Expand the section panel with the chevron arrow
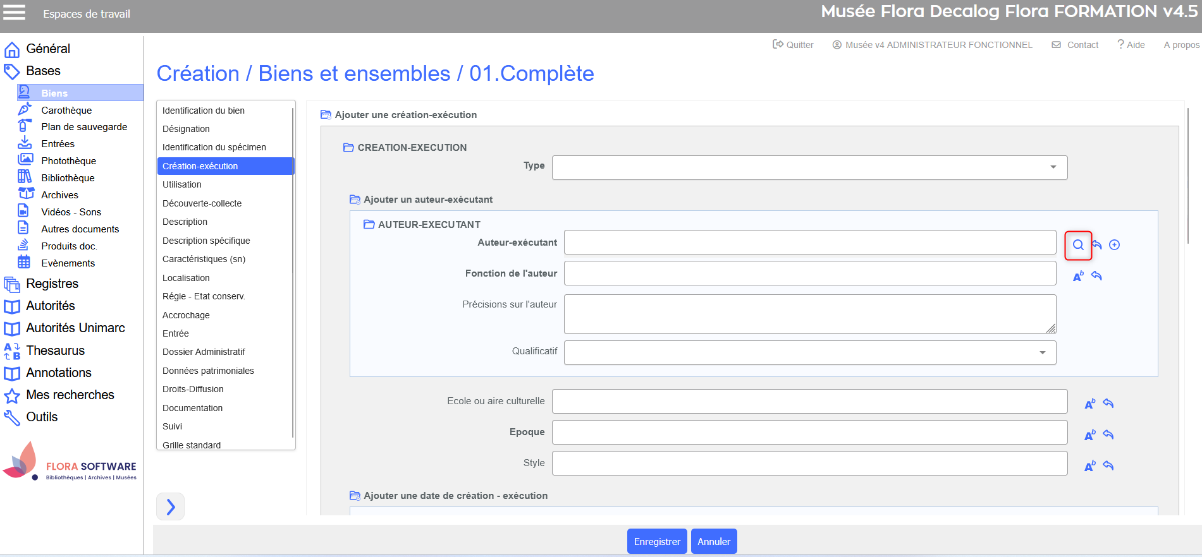This screenshot has height=557, width=1202. (170, 506)
